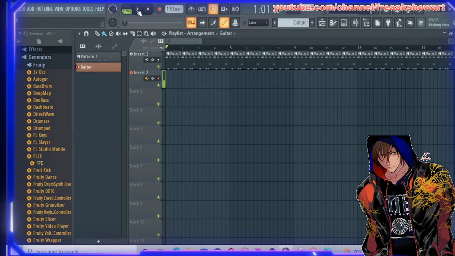455x256 pixels.
Task: Open the Line snap dropdown
Action: pyautogui.click(x=258, y=23)
